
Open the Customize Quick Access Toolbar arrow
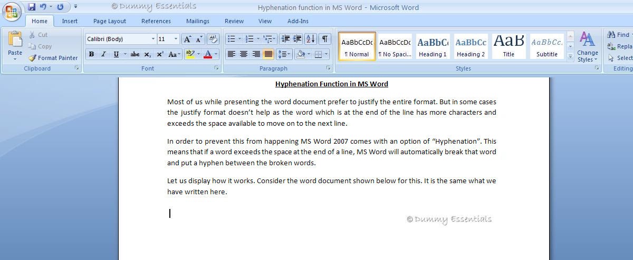[x=75, y=7]
